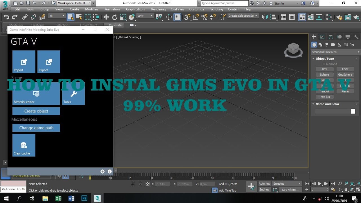This screenshot has height=203, width=361.
Task: Select Geometry category in Create panel
Action: (314, 45)
